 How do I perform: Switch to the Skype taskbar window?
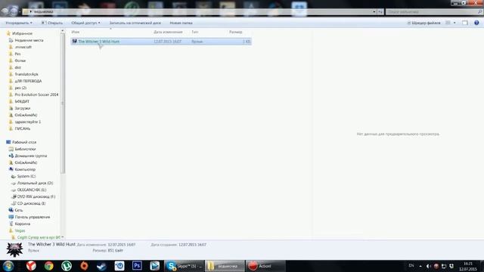[184, 265]
